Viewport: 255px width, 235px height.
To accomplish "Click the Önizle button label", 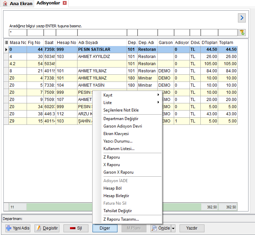I will click(164, 228).
